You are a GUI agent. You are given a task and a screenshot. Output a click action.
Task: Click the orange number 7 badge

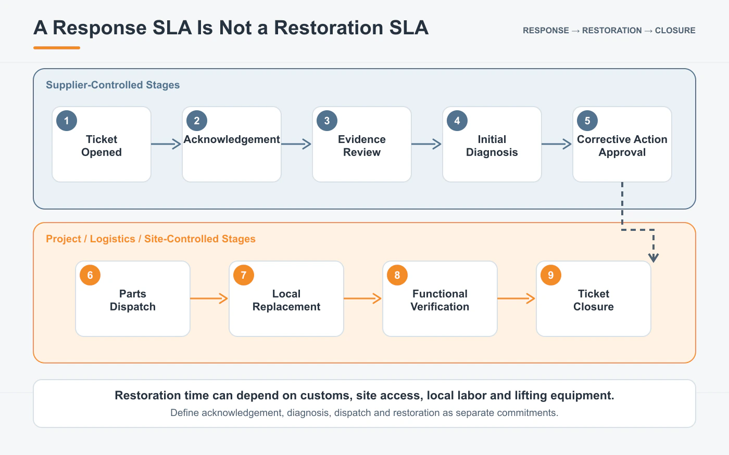coord(244,275)
